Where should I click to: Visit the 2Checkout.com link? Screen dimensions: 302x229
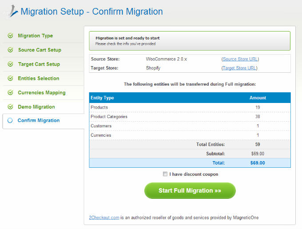pos(104,217)
